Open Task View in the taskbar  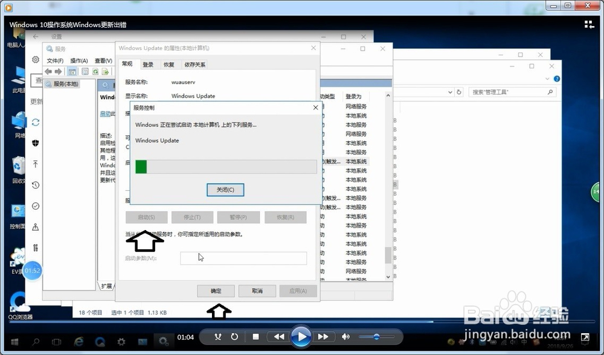coord(56,342)
